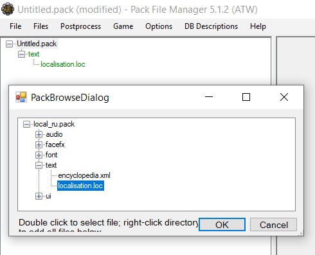Click the Cancel button

(274, 225)
